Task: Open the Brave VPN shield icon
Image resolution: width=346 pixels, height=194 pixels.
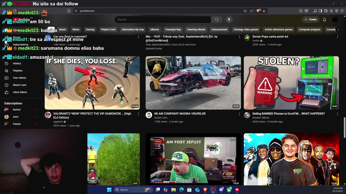Action: coord(337,11)
